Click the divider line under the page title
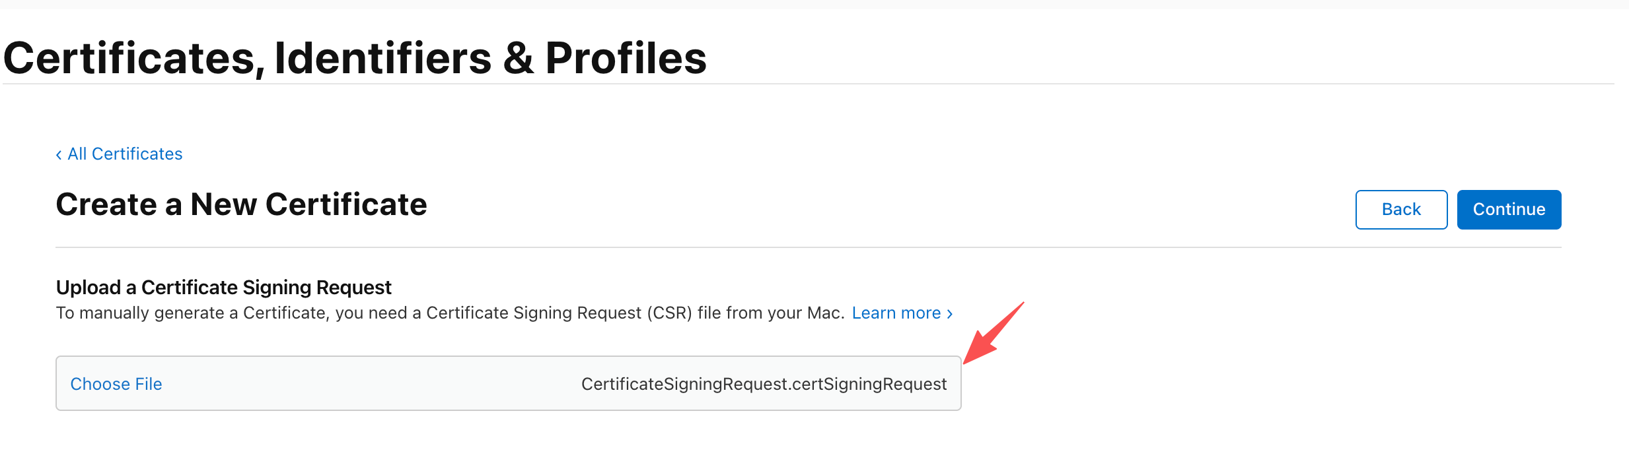Viewport: 1629px width, 467px height. coord(1123,84)
